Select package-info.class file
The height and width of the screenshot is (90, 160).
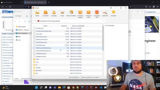click(67, 56)
